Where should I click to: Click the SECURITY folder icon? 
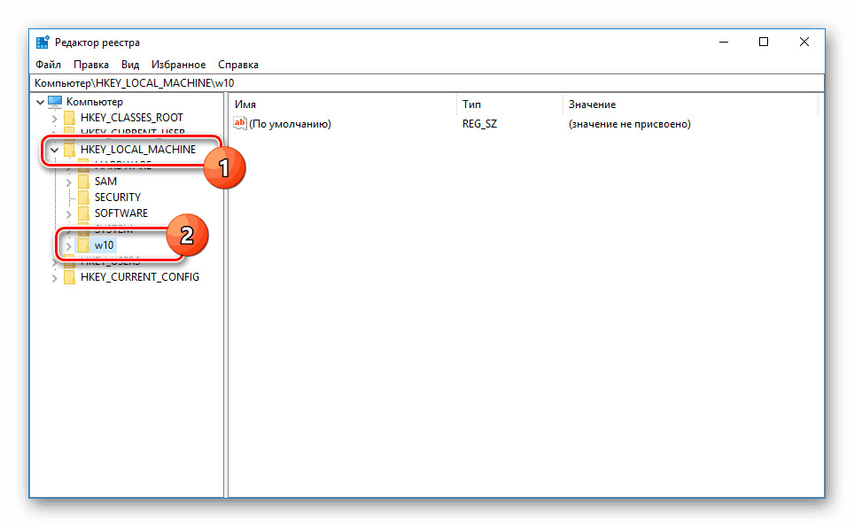pos(84,198)
